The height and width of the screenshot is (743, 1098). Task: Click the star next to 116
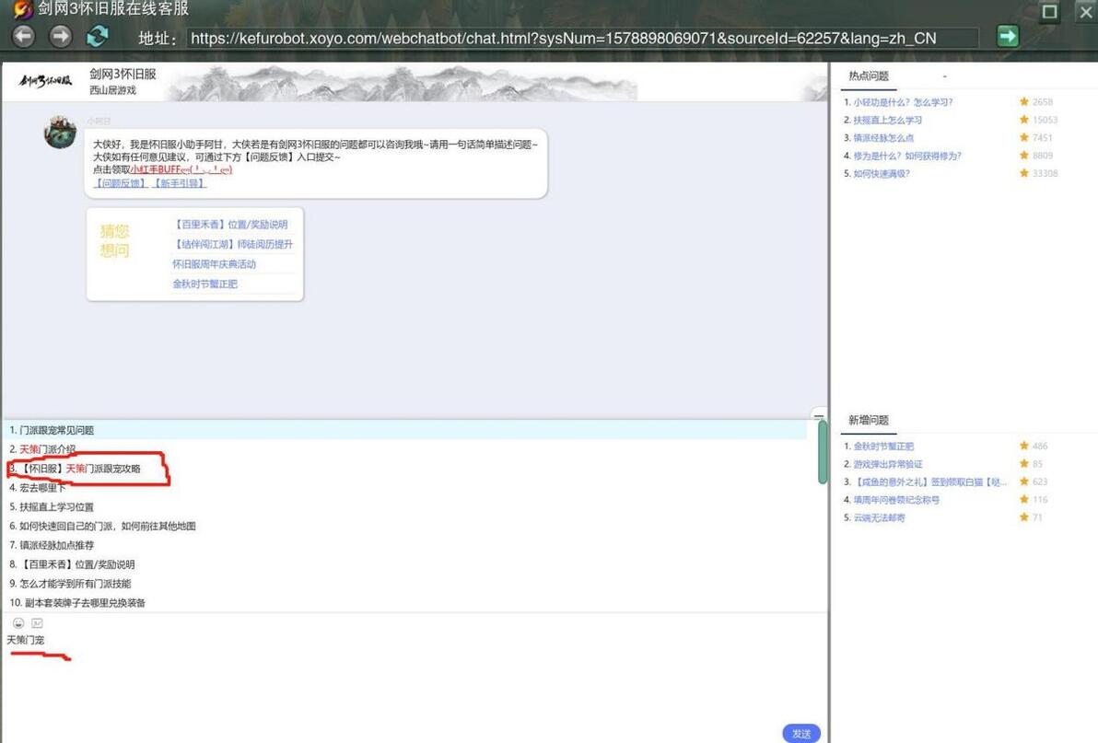point(1023,500)
